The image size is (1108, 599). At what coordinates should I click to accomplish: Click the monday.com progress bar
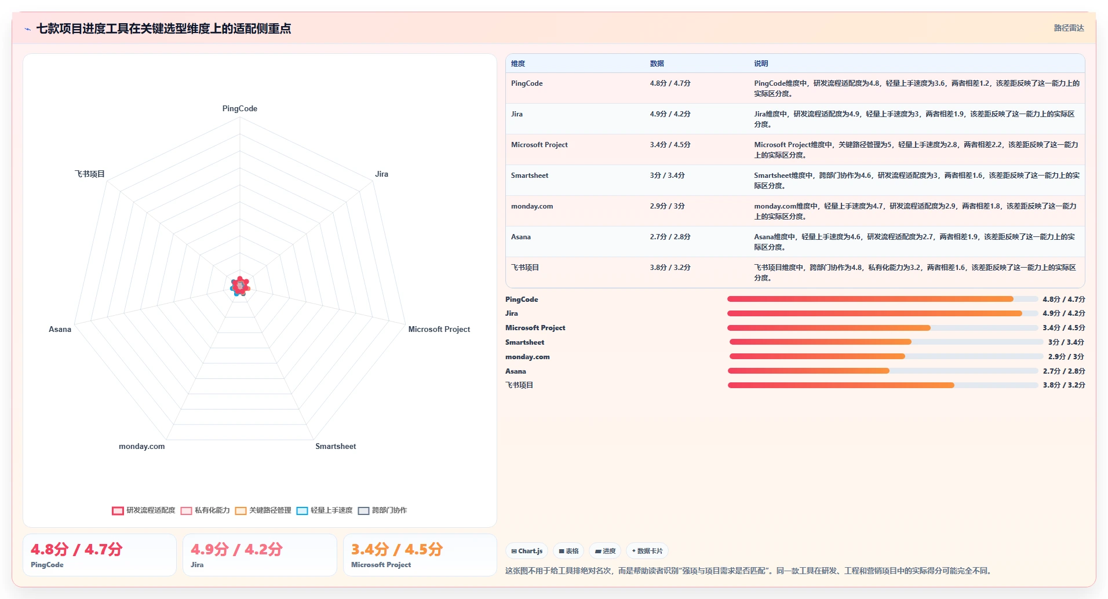887,357
